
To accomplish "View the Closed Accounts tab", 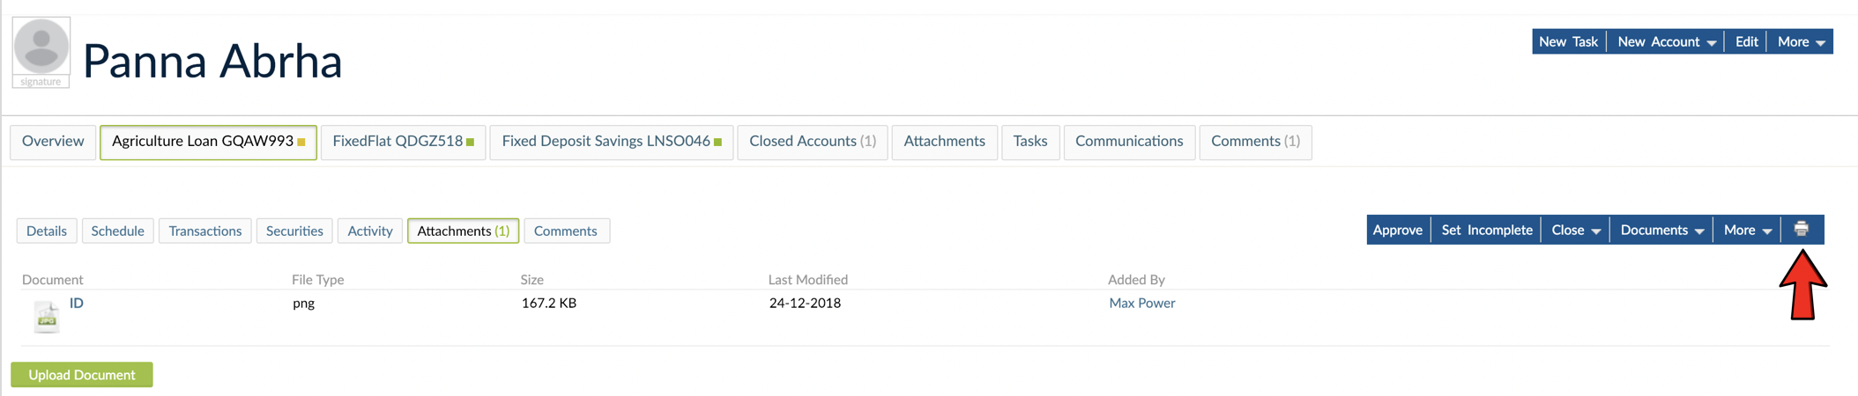I will [812, 142].
